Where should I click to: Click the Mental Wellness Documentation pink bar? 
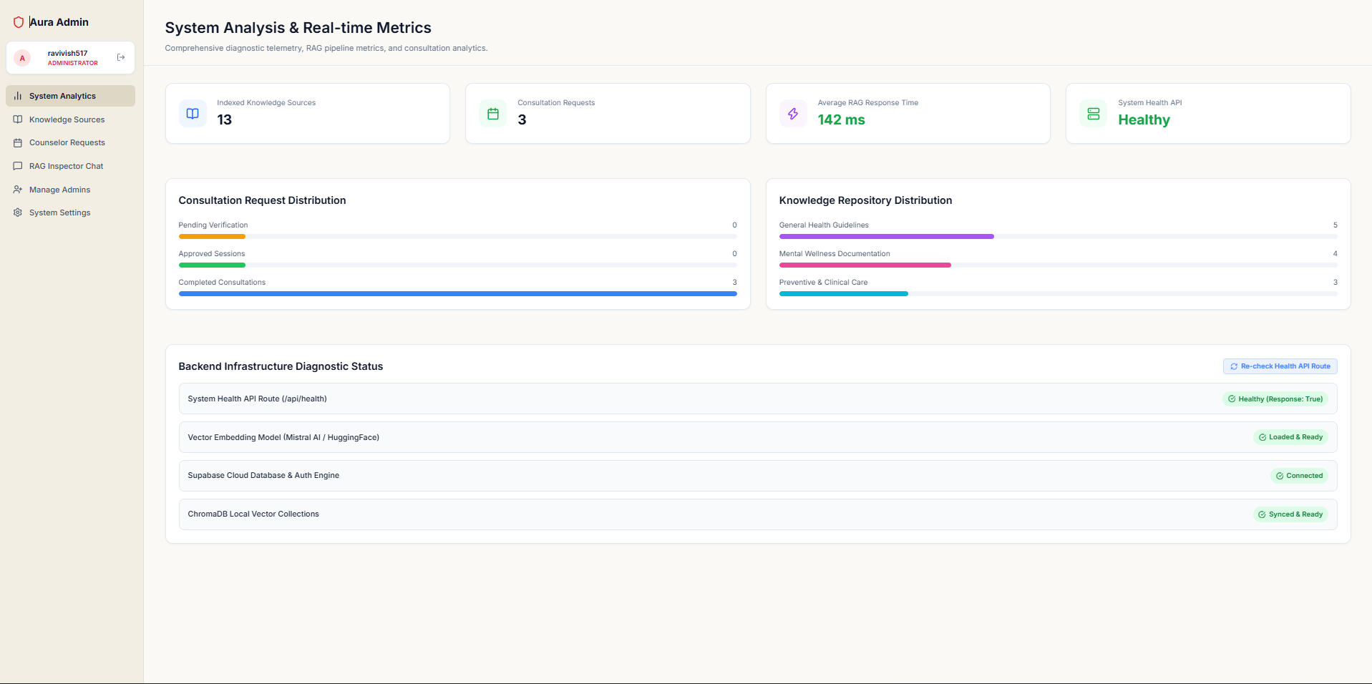865,265
